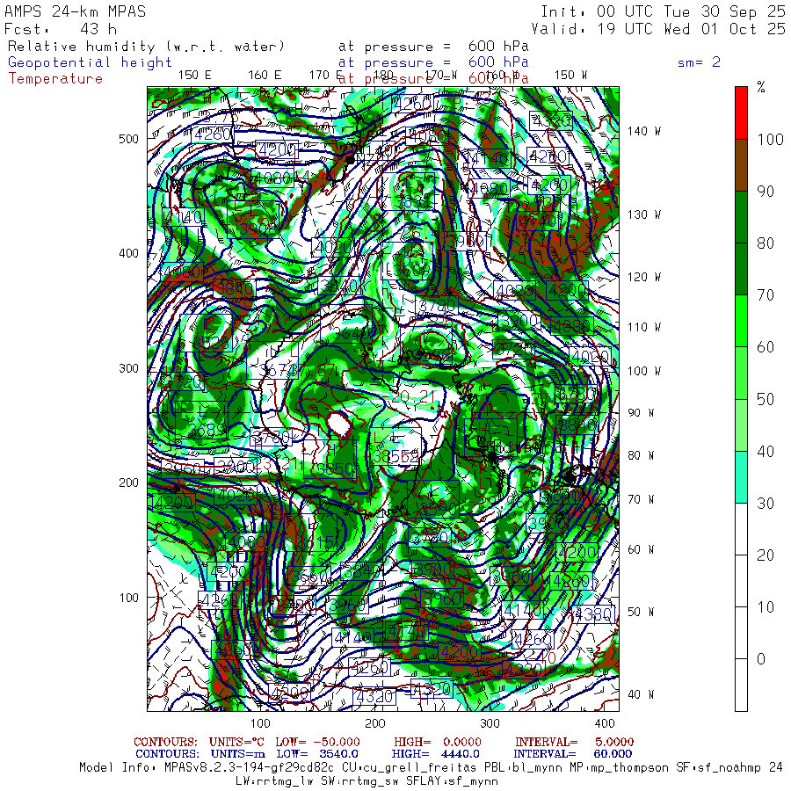Click the '150 E' longitude label
The image size is (791, 791).
[194, 75]
